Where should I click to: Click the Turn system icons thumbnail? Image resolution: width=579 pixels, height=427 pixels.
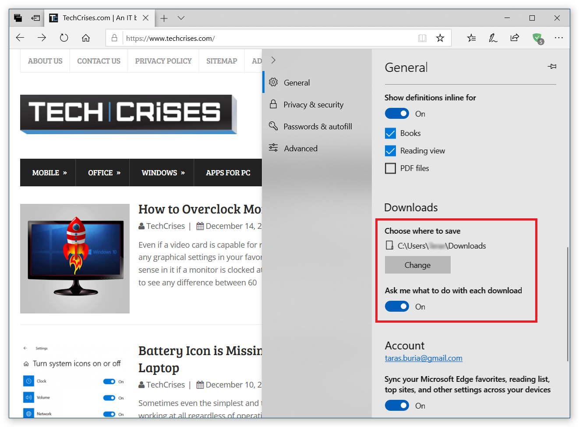pyautogui.click(x=75, y=381)
